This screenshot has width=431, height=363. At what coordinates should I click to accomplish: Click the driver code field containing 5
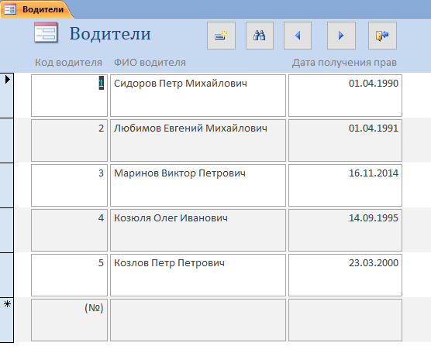[x=69, y=276]
